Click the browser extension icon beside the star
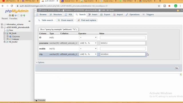This screenshot has width=183, height=103. point(165,6)
